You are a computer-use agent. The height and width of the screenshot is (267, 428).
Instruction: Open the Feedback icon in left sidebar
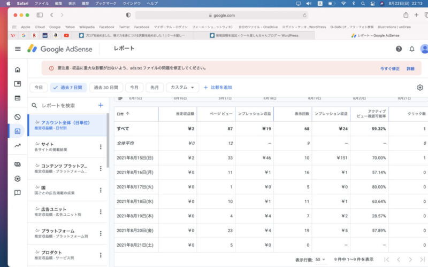pos(18,193)
